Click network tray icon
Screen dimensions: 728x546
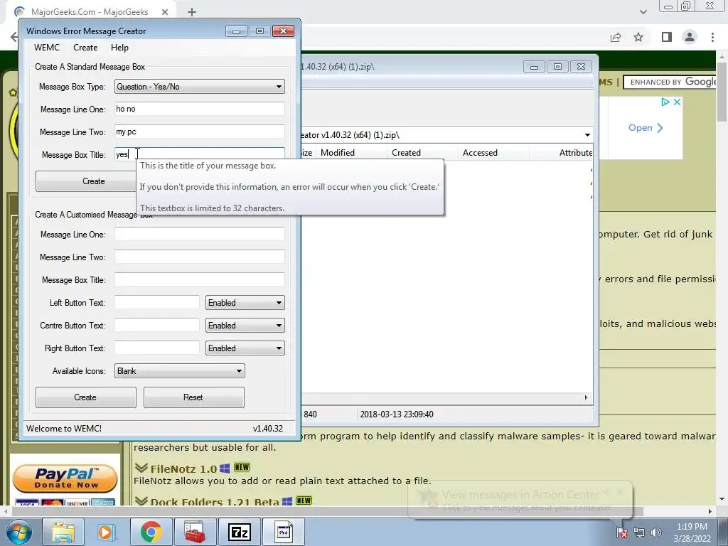639,532
